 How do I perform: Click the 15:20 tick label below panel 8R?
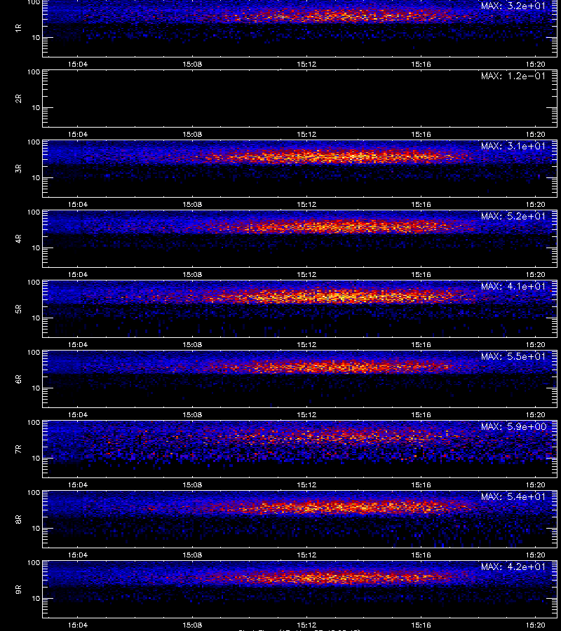click(536, 555)
